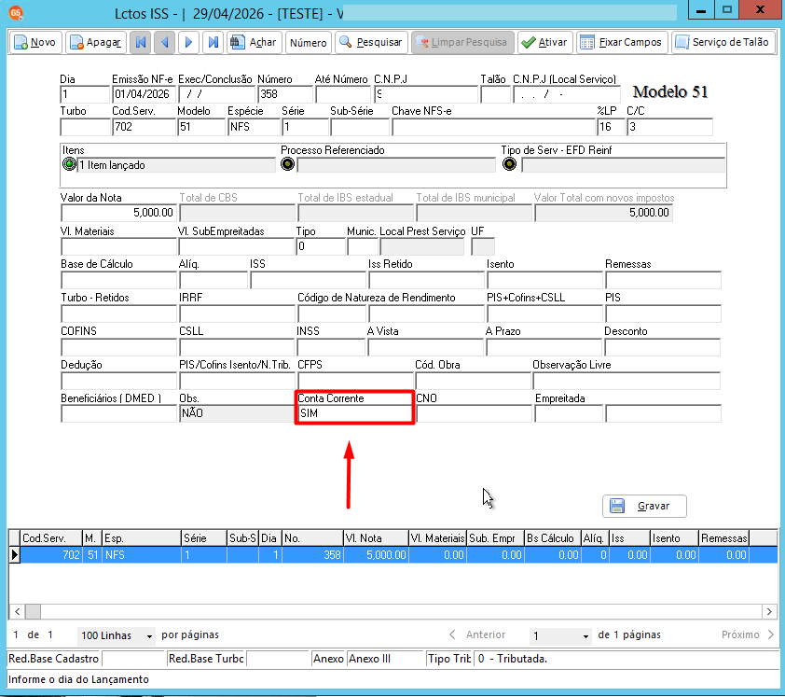Click the green Itens indicator light

click(69, 164)
